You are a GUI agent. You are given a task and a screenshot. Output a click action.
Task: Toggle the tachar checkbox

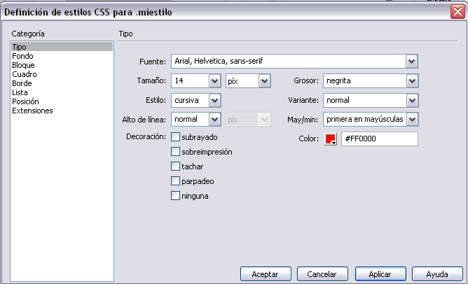176,166
